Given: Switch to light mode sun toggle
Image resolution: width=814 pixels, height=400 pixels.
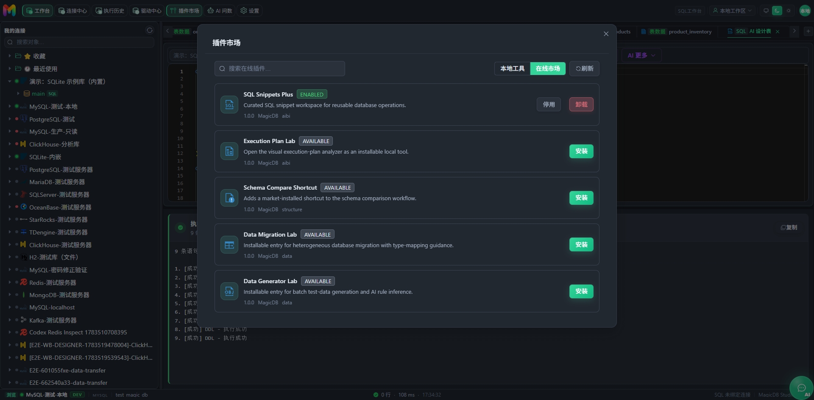Looking at the screenshot, I should coord(789,11).
